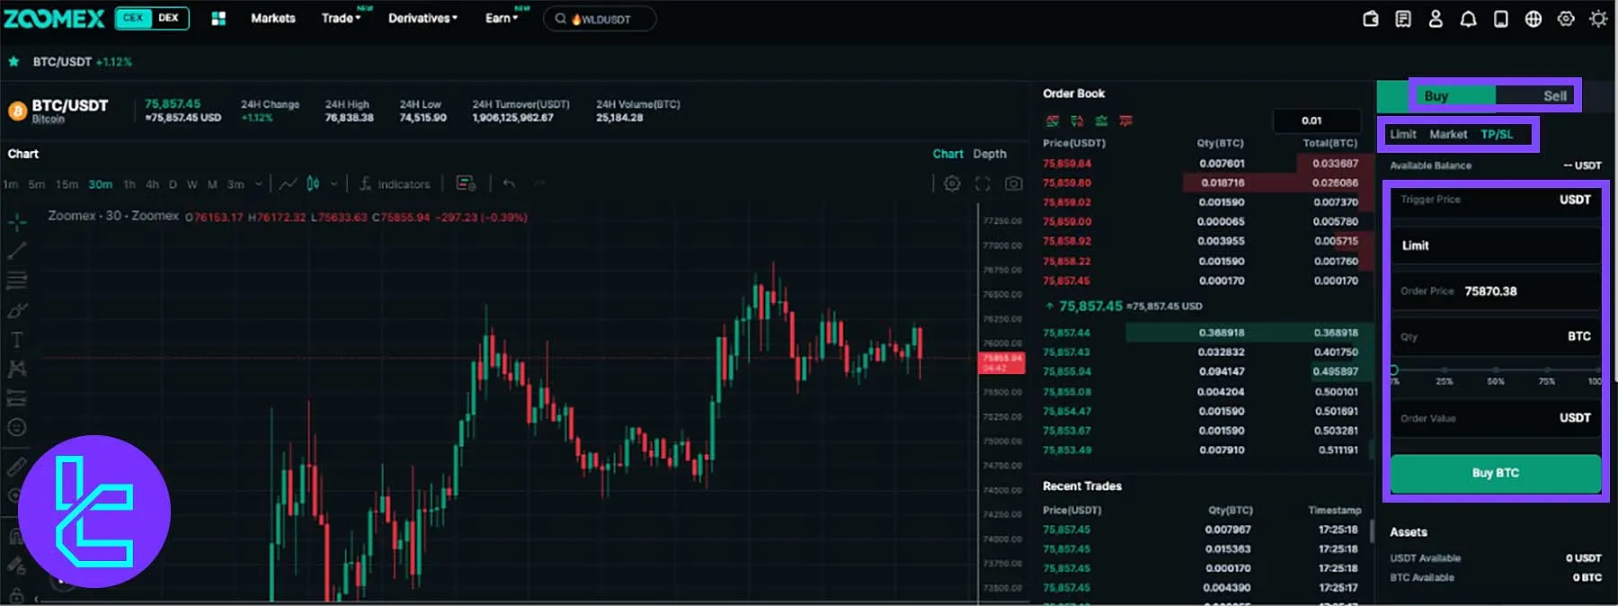
Task: Set the 4h chart timeframe
Action: click(152, 184)
